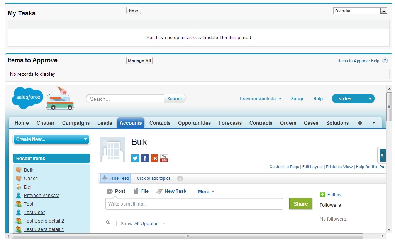Open the Facebook social icon for Bulk
395x241 pixels.
point(144,158)
